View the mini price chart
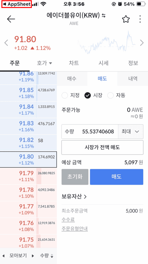 click(x=106, y=43)
